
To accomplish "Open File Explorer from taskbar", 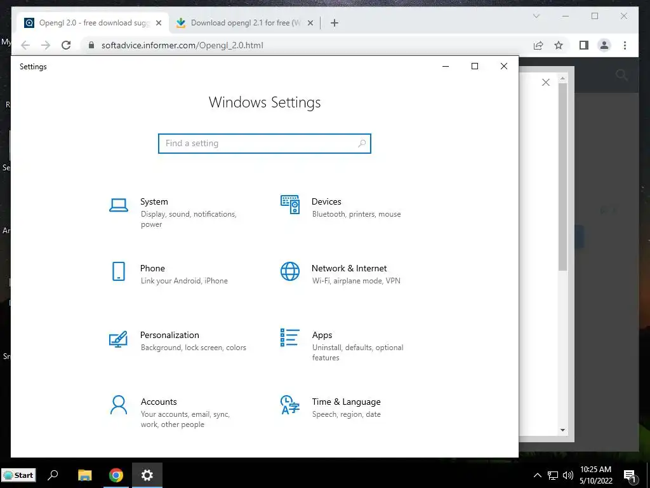I will coord(84,475).
